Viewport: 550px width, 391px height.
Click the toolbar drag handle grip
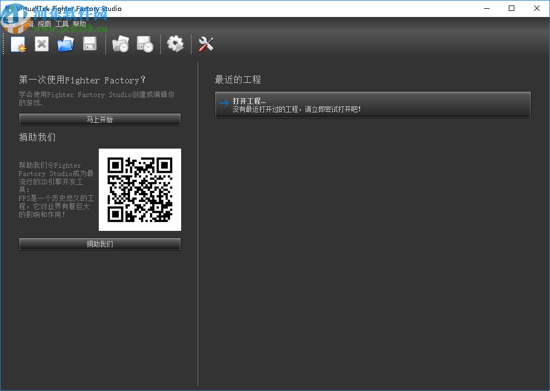[4, 44]
